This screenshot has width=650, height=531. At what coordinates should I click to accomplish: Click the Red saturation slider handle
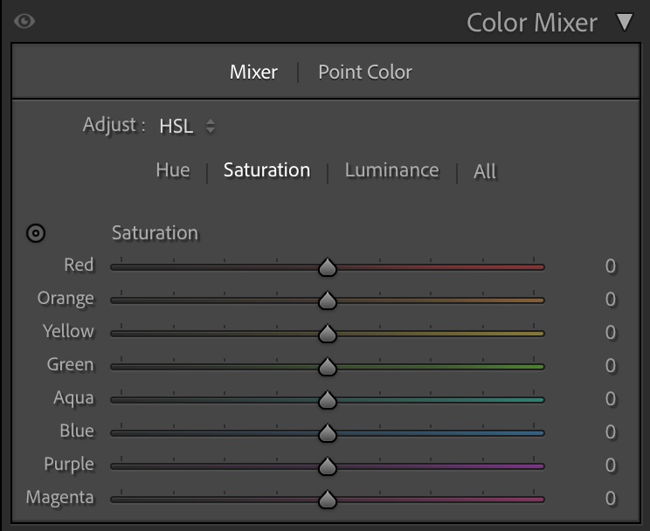coord(328,267)
